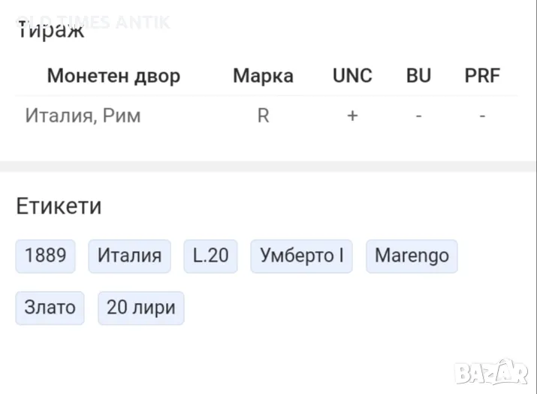Viewport: 537px width, 394px height.
Task: Select the Италия, Рим mint row
Action: (83, 117)
